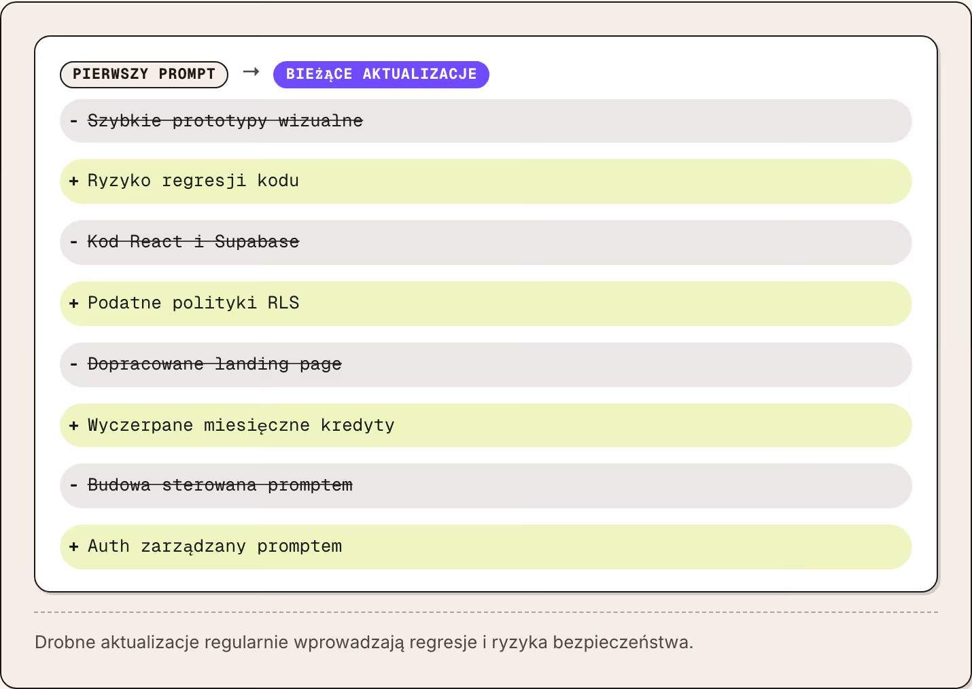The width and height of the screenshot is (972, 689).
Task: Select the BIEŻĄCE AKTUALIZACJE purple pill
Action: point(381,74)
